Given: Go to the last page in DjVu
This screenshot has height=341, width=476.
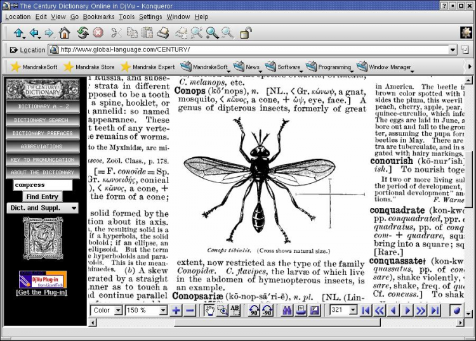Looking at the screenshot, I should (x=435, y=311).
